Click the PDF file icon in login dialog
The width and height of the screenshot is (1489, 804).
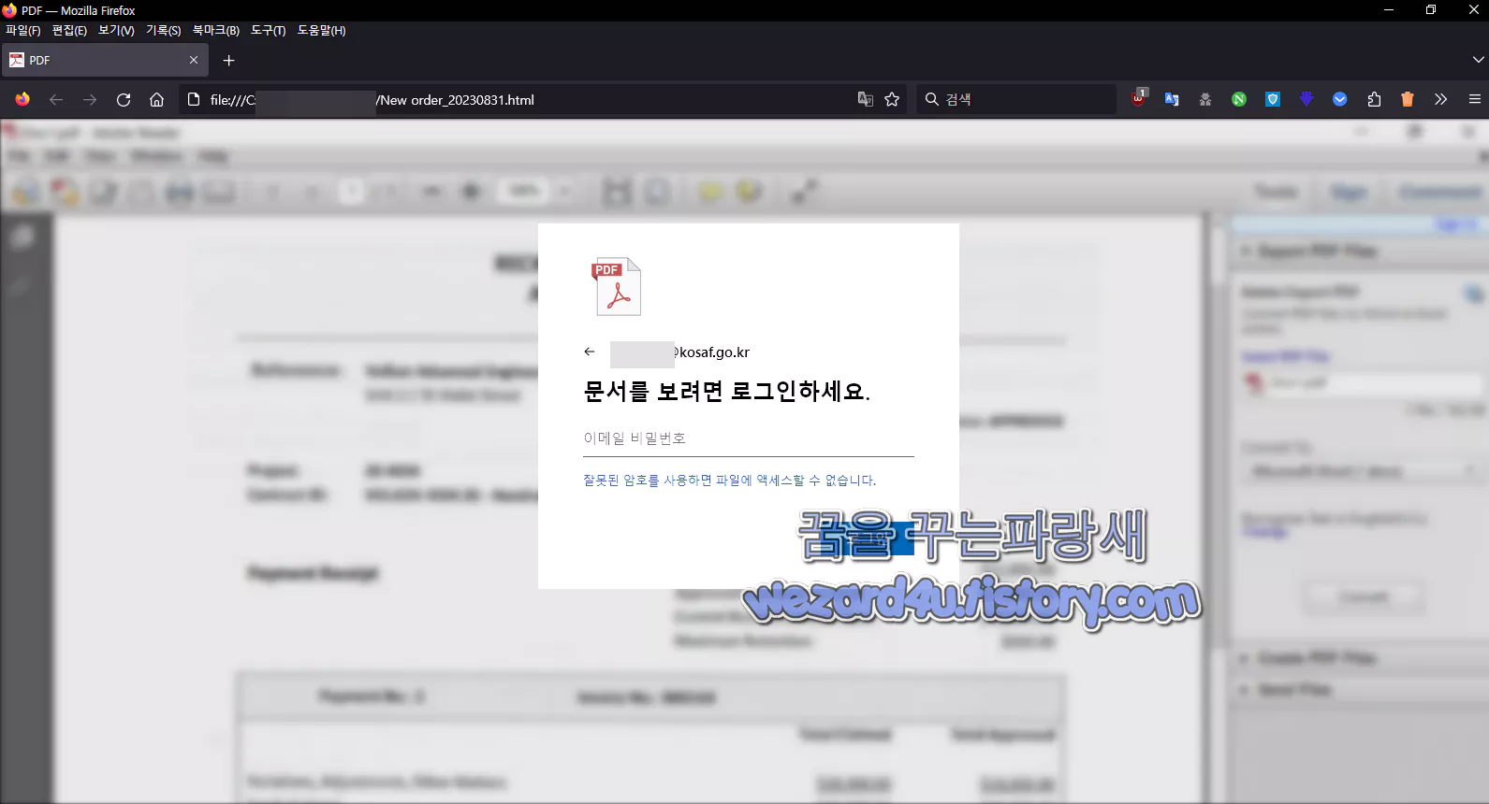pyautogui.click(x=617, y=286)
